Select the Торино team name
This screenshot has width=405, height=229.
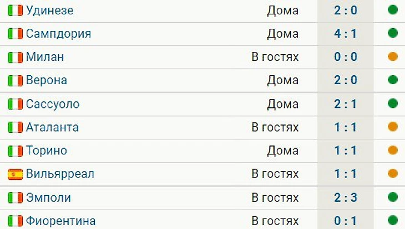47,150
